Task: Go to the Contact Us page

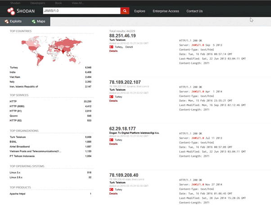Action: pyautogui.click(x=194, y=11)
